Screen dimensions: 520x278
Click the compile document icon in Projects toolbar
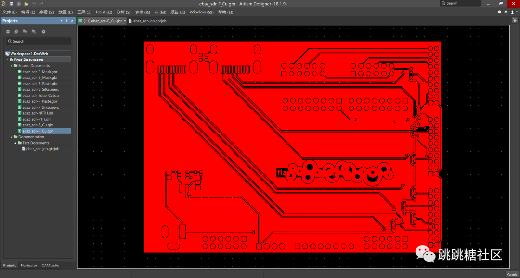coord(16,31)
